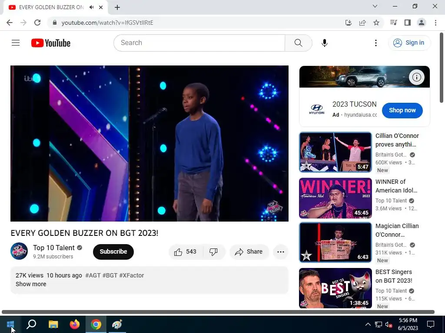Open BEST Singers on BGT 2023 thumbnail
This screenshot has height=333, width=445.
pos(335,288)
